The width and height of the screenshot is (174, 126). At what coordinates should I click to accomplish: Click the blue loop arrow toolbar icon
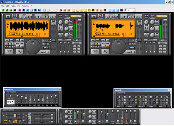[35, 10]
